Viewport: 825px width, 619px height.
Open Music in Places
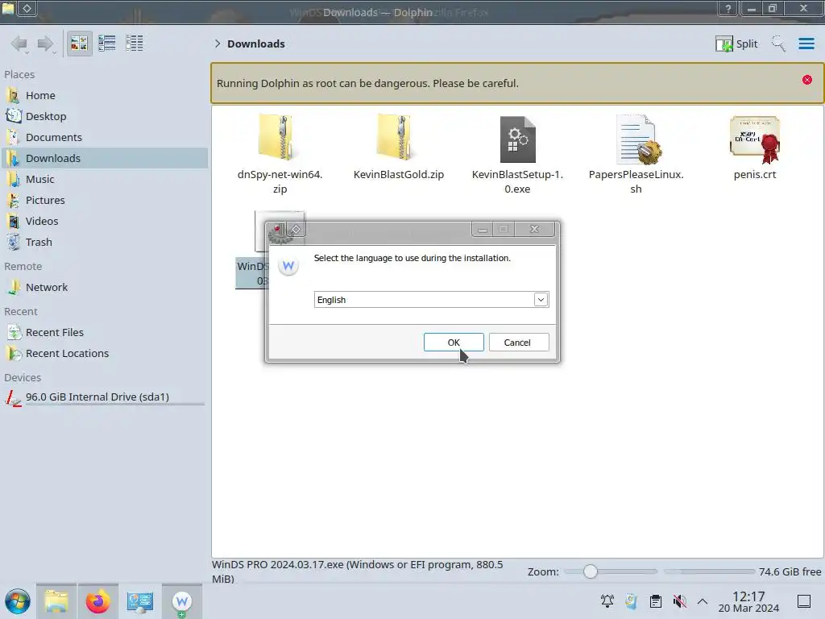(x=104, y=180)
